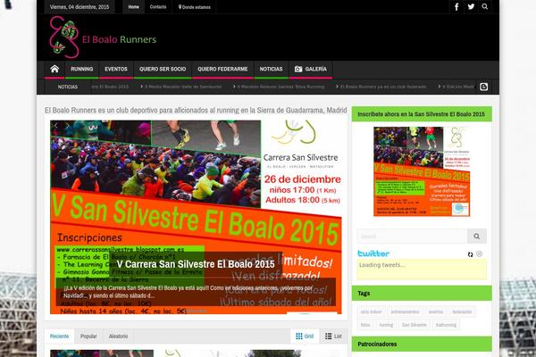Click the date 'Viernes, 04 diciembre, 2015'
Viewport: 536px width, 357px height.
point(80,7)
